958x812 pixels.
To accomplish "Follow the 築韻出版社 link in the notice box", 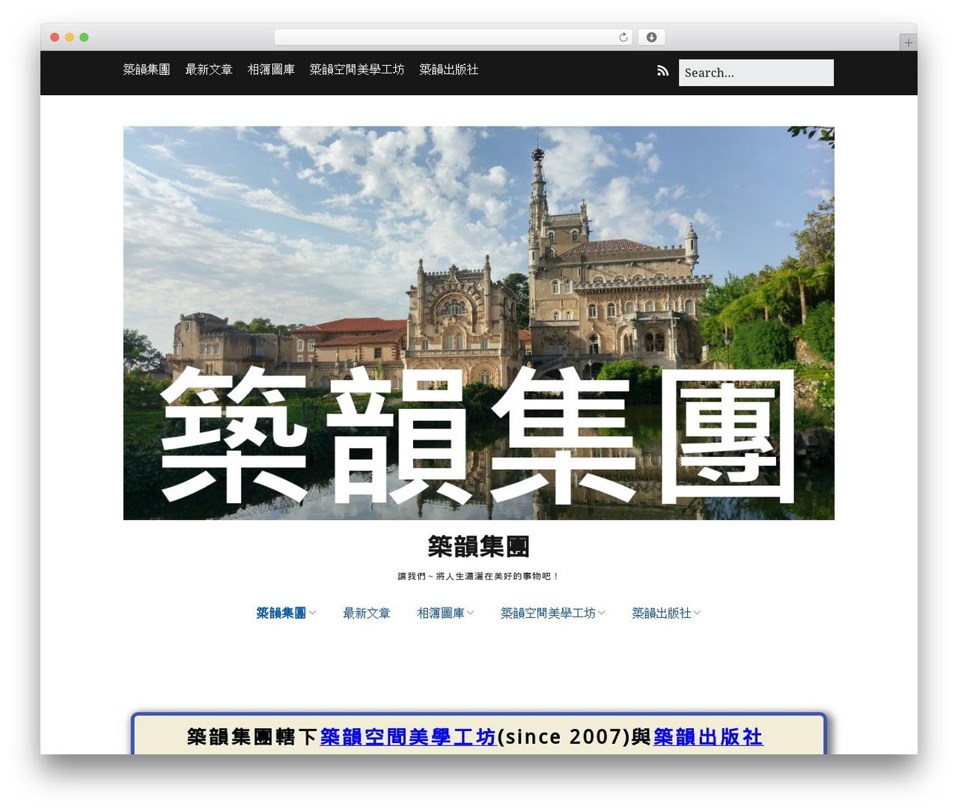I will click(x=708, y=737).
